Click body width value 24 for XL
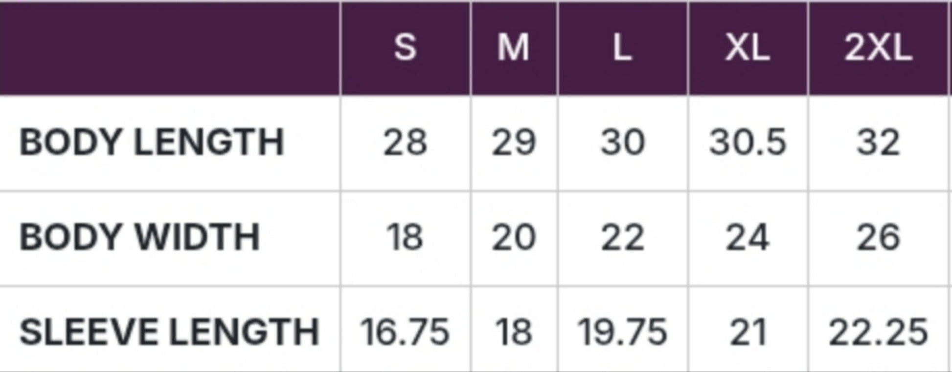 [747, 238]
